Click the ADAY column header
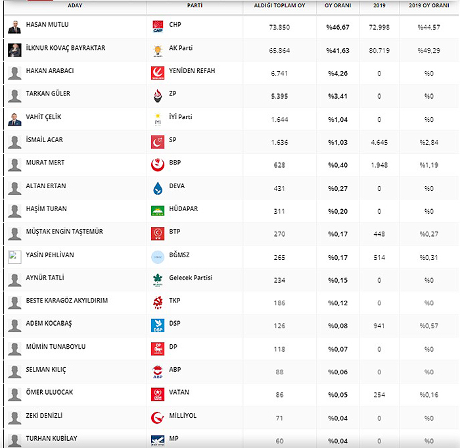460x448 pixels. (75, 5)
